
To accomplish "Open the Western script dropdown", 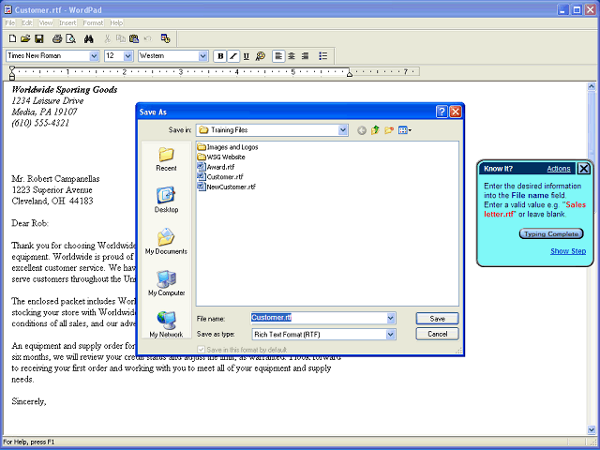I will (x=203, y=56).
